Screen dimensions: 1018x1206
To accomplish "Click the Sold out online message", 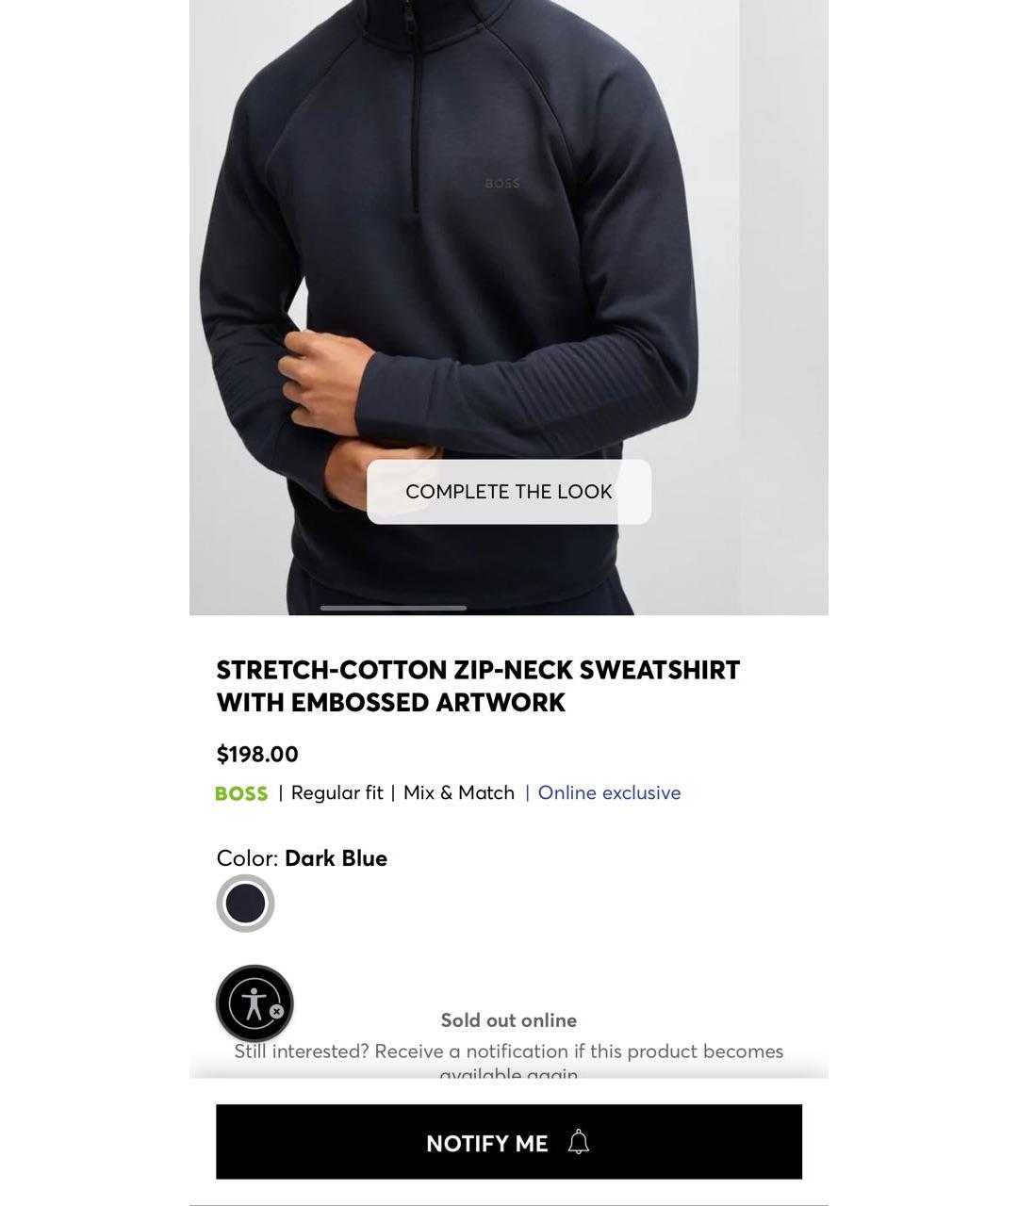I will (509, 1020).
